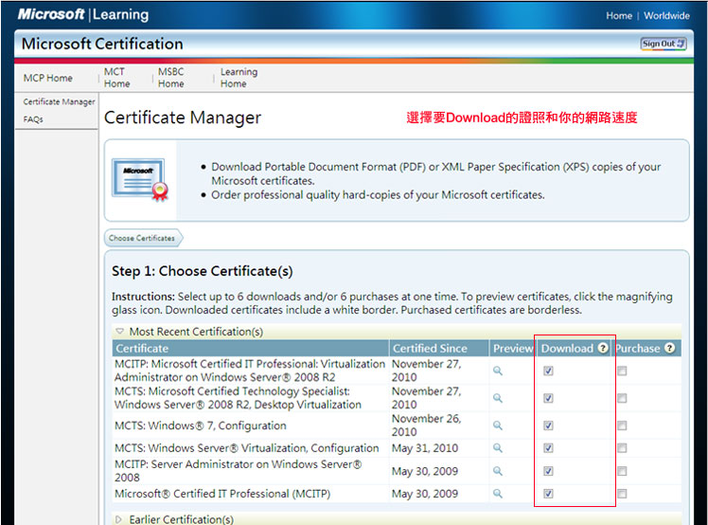The height and width of the screenshot is (525, 708).
Task: Uncheck Download for Server Administrator 2008
Action: click(x=548, y=471)
